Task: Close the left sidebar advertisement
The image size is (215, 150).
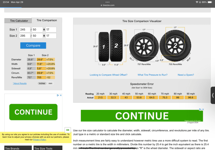Action: click(x=61, y=95)
